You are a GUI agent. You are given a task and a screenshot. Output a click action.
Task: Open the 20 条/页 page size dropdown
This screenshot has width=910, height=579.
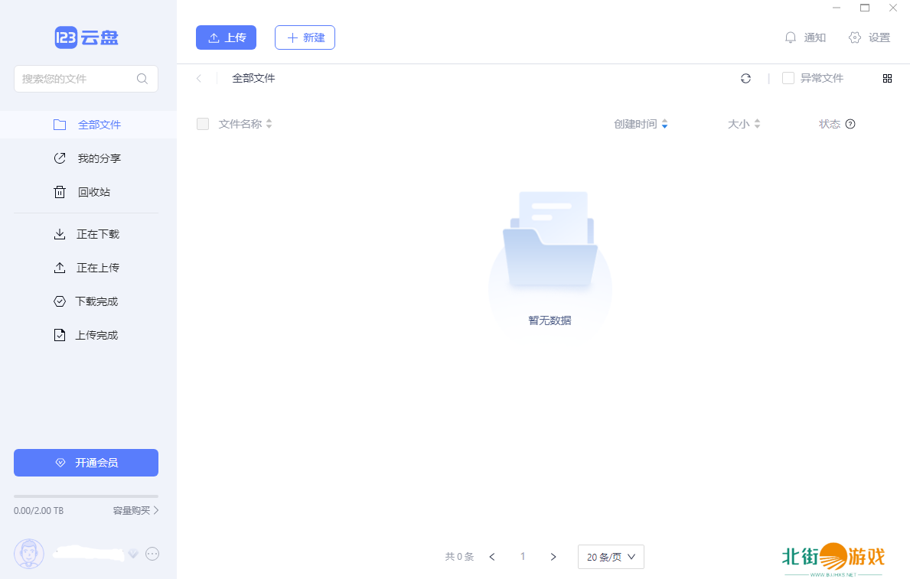(x=611, y=557)
